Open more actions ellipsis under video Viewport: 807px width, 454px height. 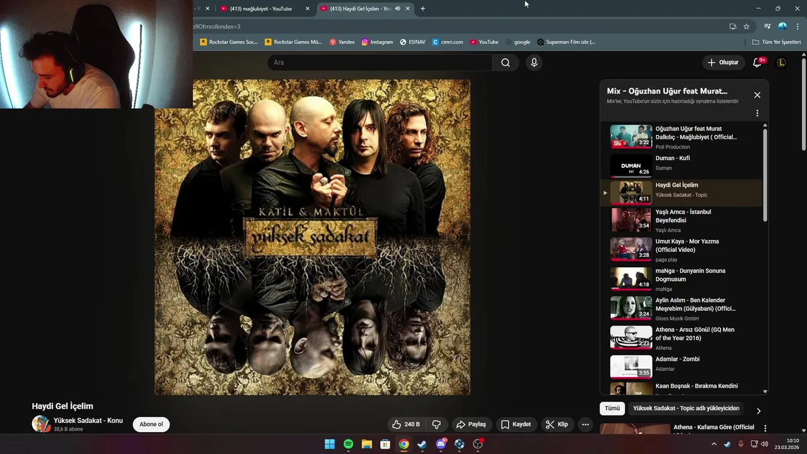(585, 424)
